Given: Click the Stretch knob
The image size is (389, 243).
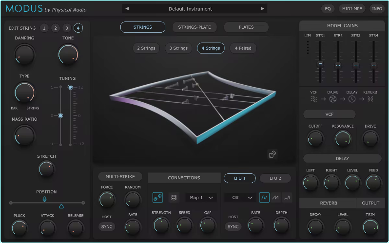Looking at the screenshot, I should tap(46, 169).
